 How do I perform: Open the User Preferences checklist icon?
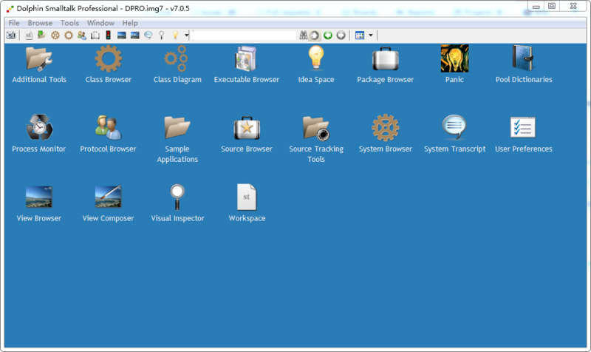[x=523, y=127]
